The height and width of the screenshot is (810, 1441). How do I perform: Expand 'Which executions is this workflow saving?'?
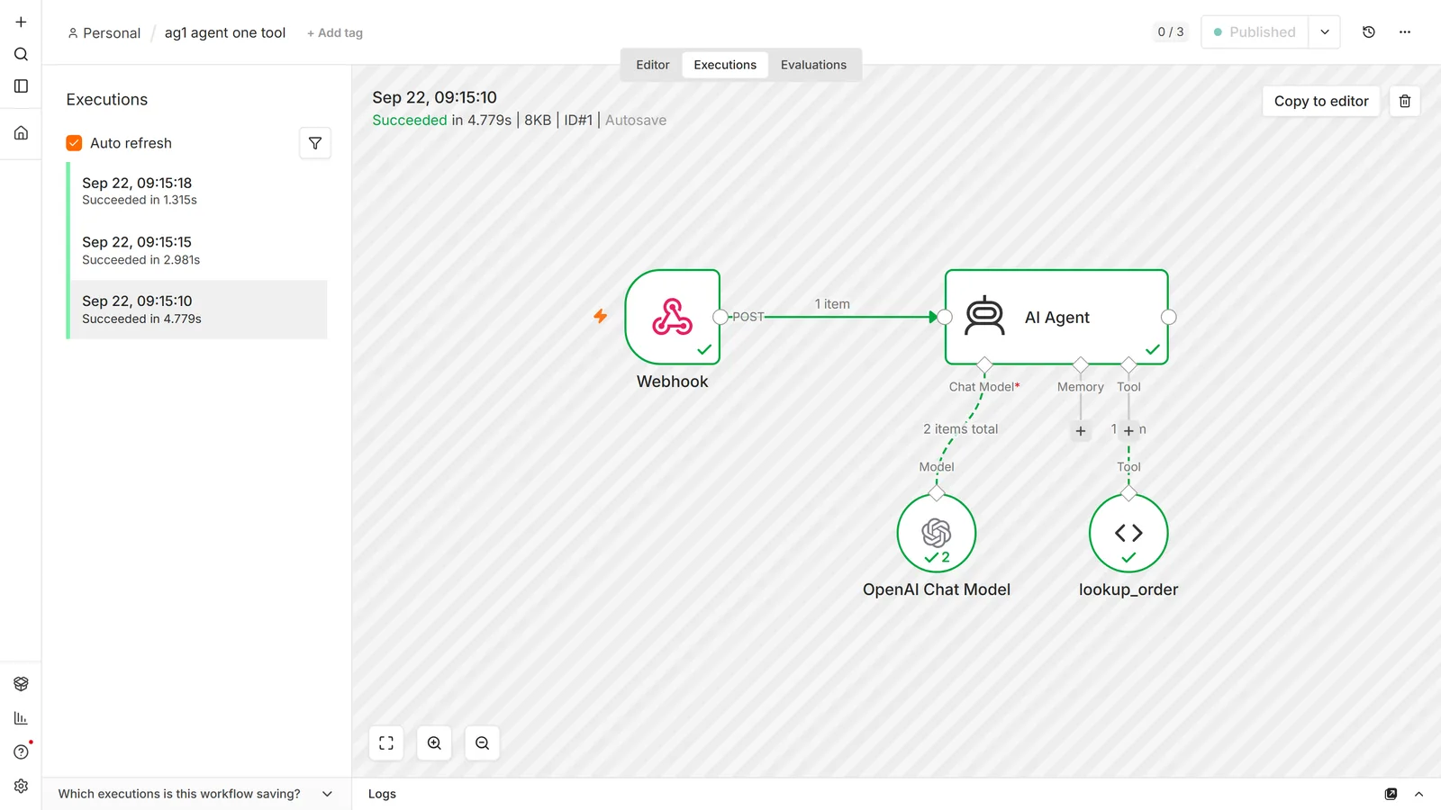tap(195, 794)
